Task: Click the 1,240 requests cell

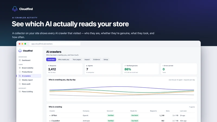Action: click(x=162, y=115)
